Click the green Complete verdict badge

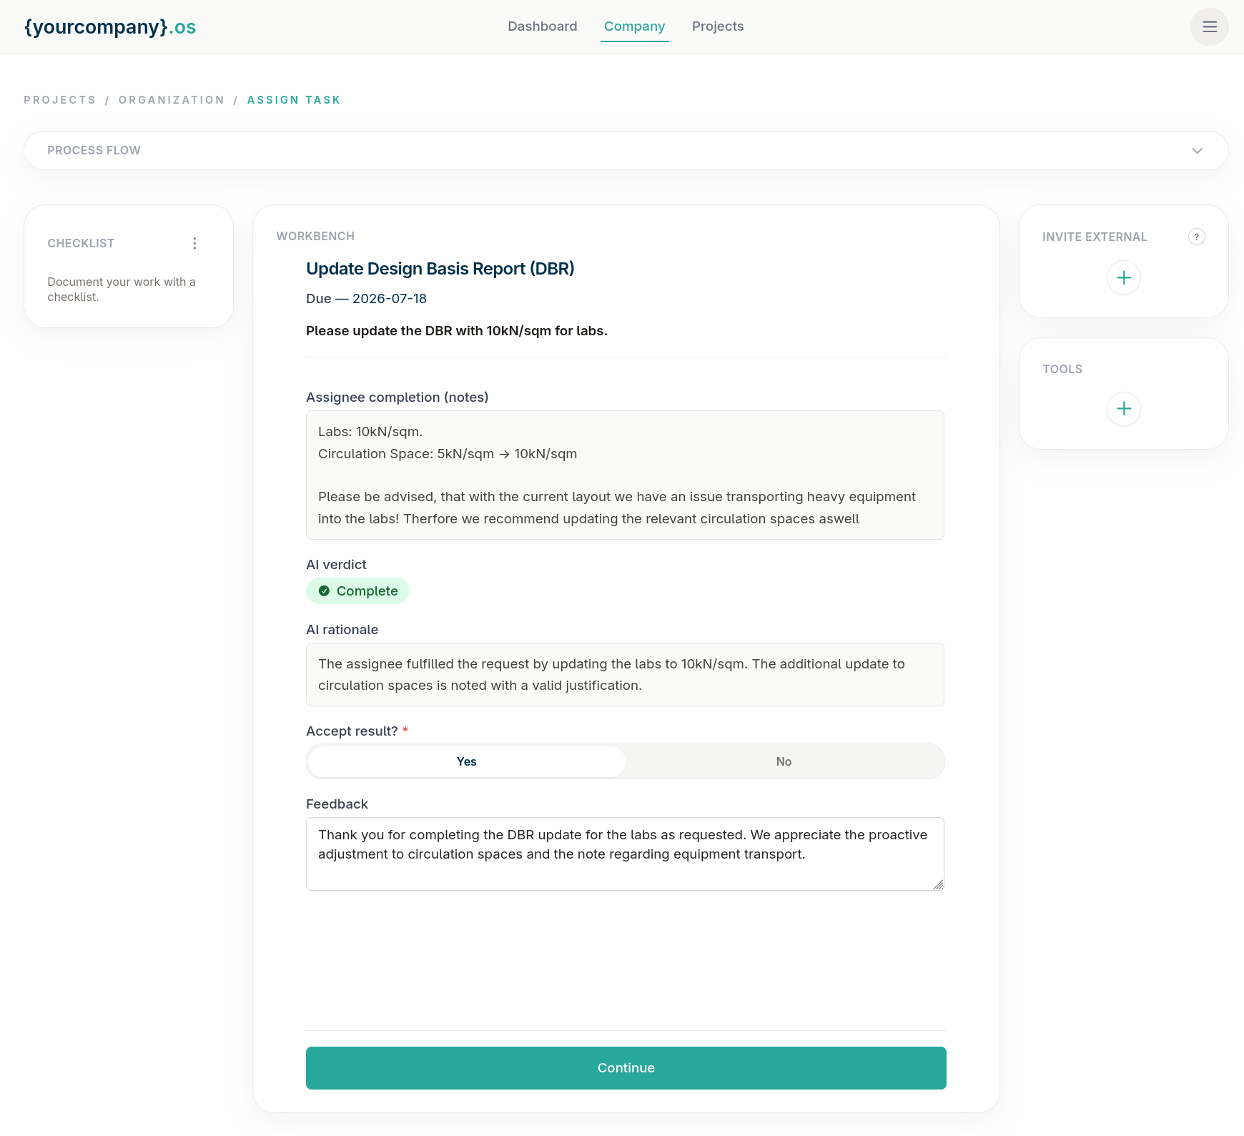point(357,591)
